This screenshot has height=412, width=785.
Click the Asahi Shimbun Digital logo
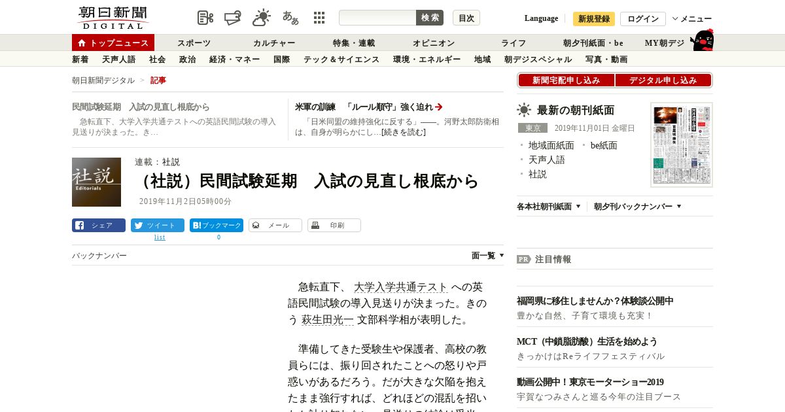click(113, 18)
